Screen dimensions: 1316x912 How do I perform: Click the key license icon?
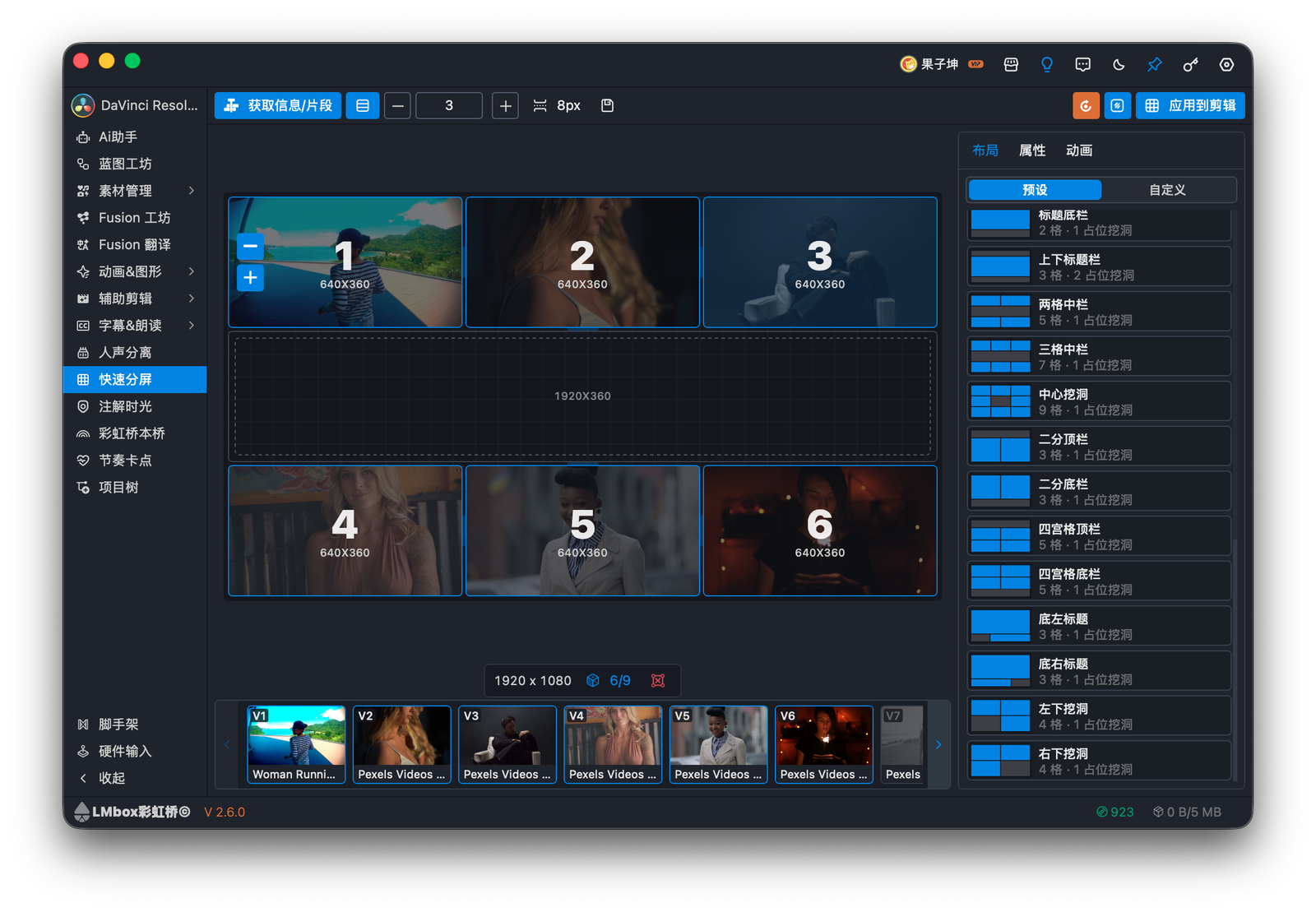1190,64
